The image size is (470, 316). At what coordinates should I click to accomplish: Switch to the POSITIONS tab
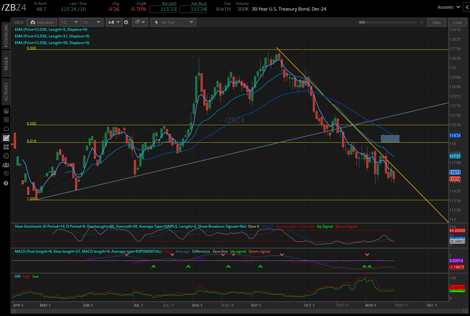tap(6, 35)
